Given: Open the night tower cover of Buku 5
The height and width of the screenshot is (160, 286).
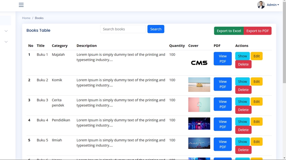Looking at the screenshot, I should pos(199,143).
